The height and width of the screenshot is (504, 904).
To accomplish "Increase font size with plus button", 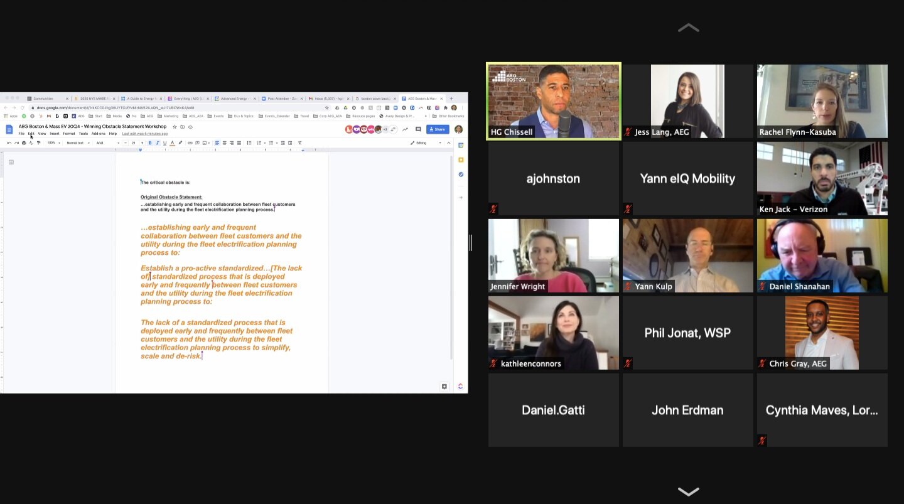I will (x=142, y=143).
